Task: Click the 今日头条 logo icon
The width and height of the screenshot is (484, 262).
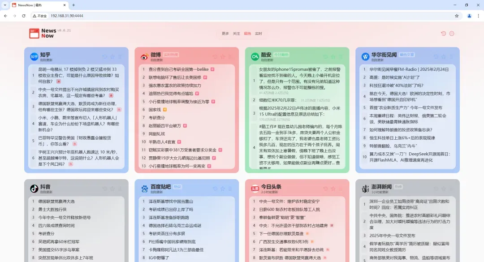Action: coord(255,189)
